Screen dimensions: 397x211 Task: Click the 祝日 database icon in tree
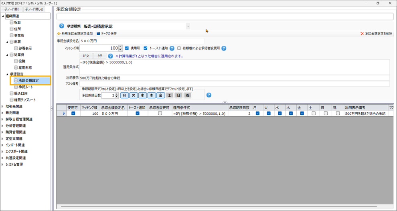[x=12, y=22]
